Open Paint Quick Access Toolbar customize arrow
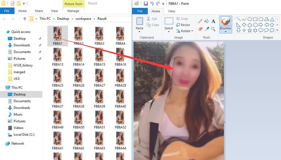The height and width of the screenshot is (160, 281). [x=163, y=4]
